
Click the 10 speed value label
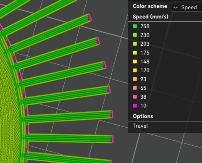[x=143, y=106]
